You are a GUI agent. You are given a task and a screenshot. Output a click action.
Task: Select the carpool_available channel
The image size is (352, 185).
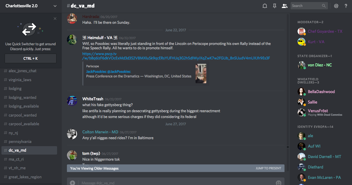24,124
